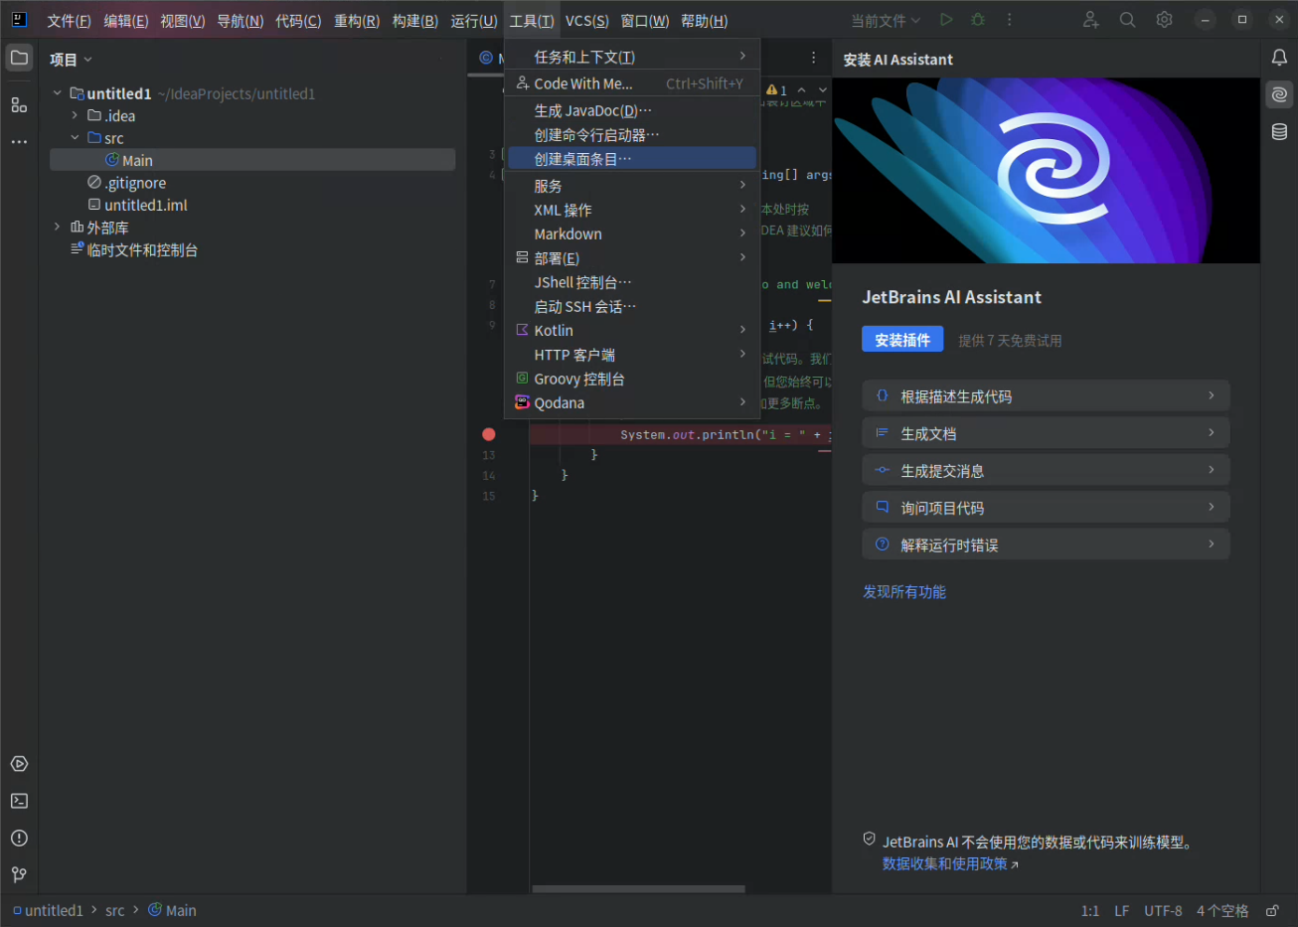Open the HTTP 客户端 submenu
Image resolution: width=1298 pixels, height=927 pixels.
pyautogui.click(x=631, y=355)
